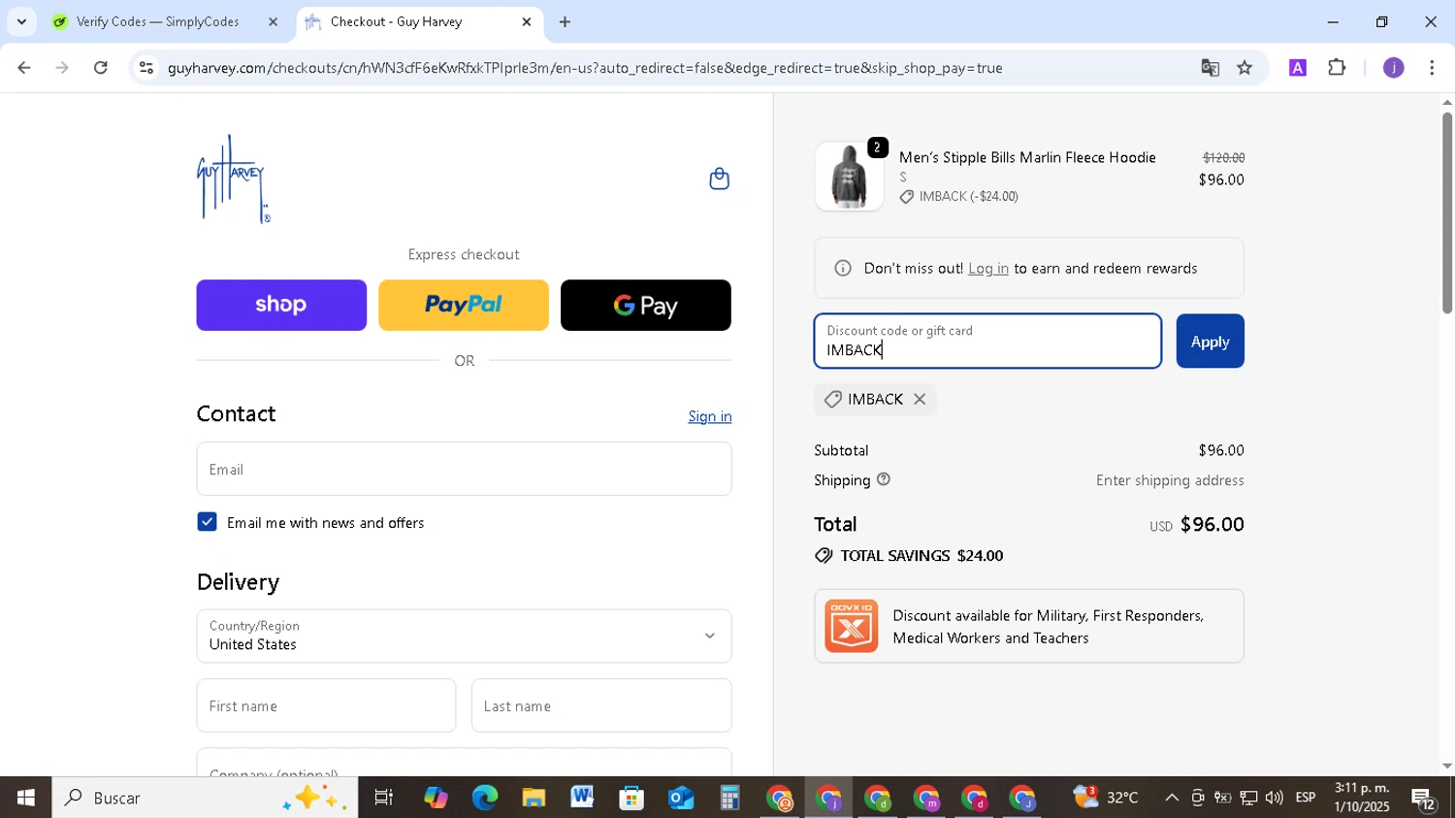Open site information icon in address bar
This screenshot has width=1455, height=818.
point(146,68)
